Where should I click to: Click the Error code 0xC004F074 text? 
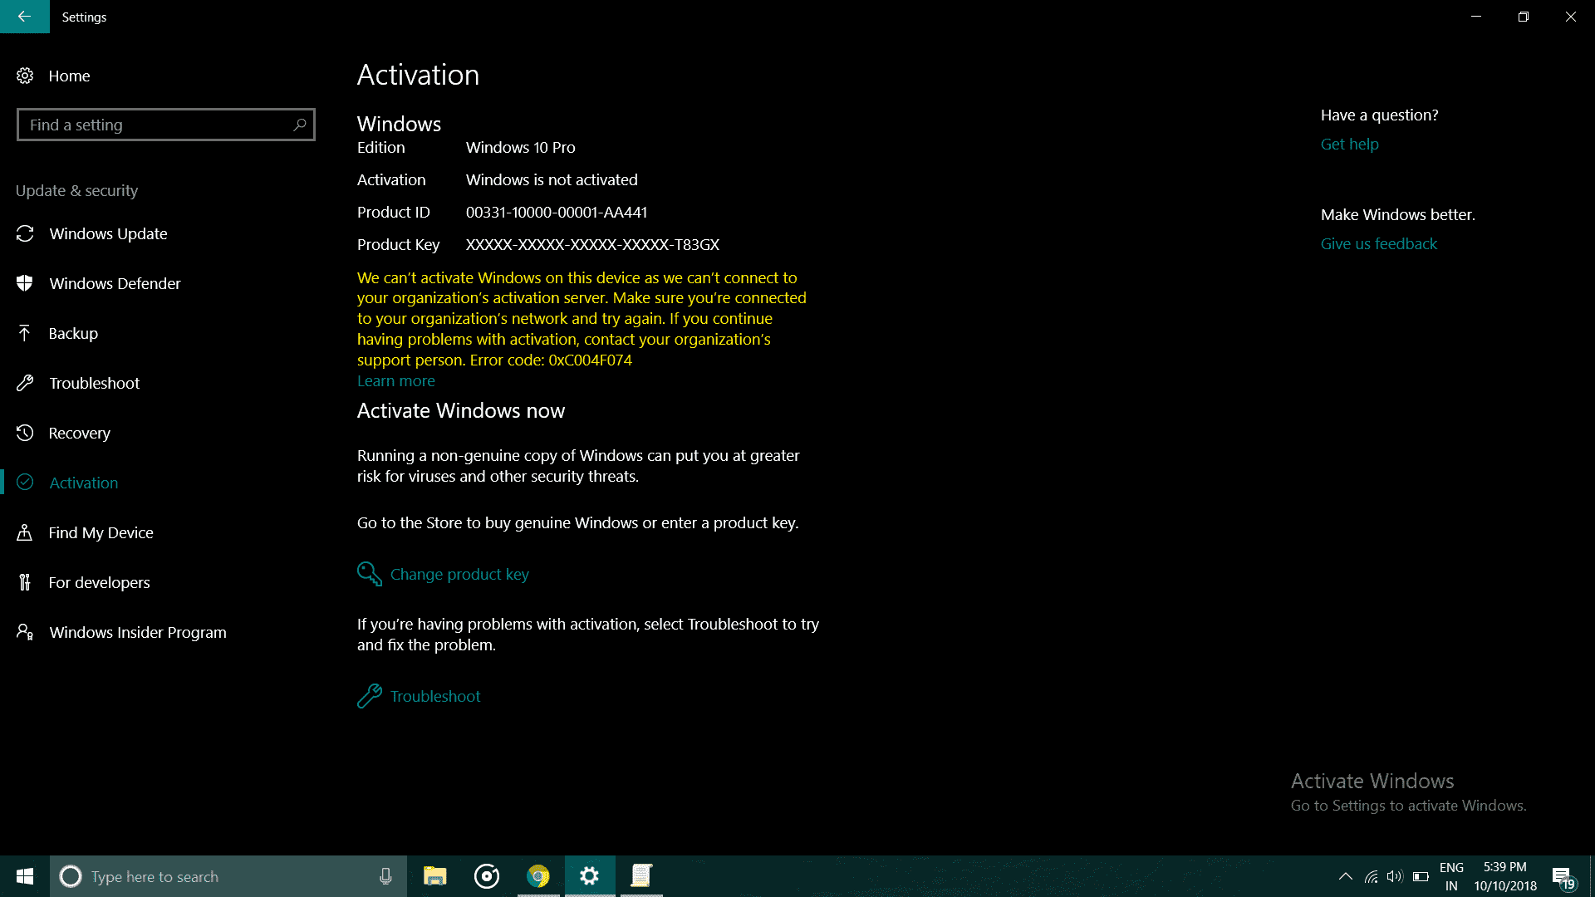(551, 360)
